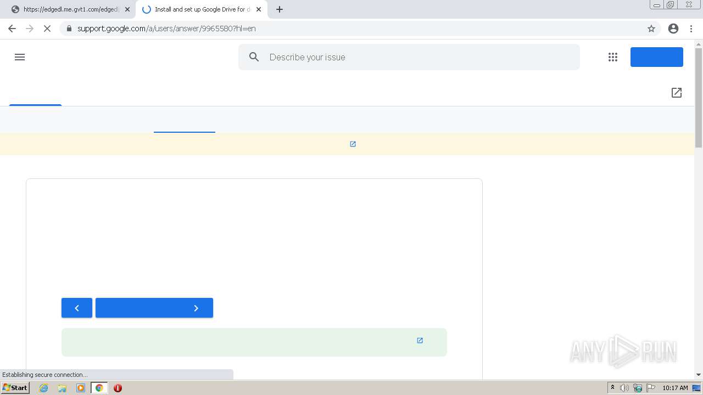Open media player from taskbar
The width and height of the screenshot is (703, 395).
coord(81,388)
